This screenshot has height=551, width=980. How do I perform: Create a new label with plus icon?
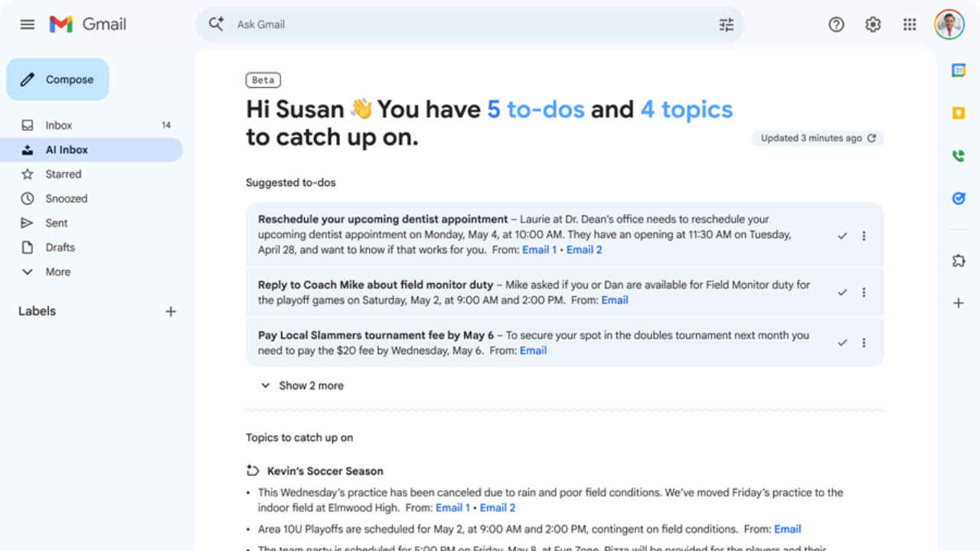tap(171, 311)
